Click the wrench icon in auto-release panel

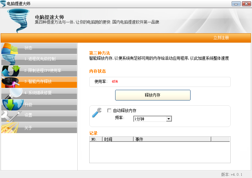(97, 112)
